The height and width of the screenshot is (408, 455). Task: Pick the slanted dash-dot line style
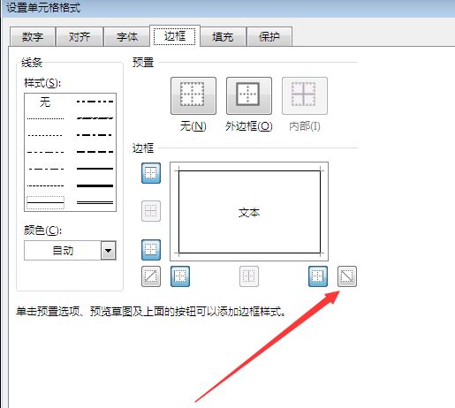(95, 118)
